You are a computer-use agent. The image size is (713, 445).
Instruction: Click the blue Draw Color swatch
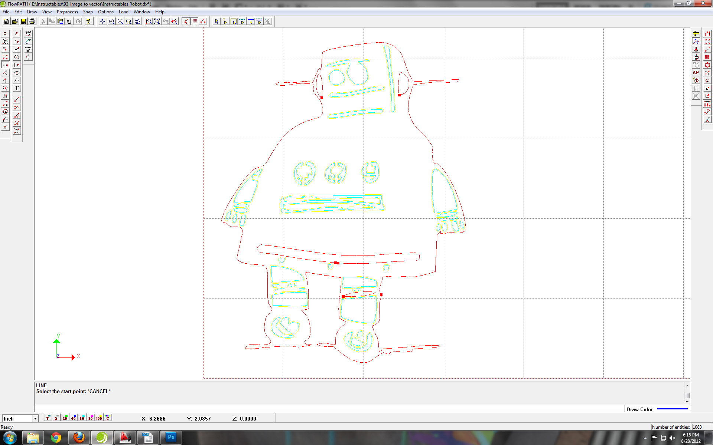pyautogui.click(x=672, y=409)
